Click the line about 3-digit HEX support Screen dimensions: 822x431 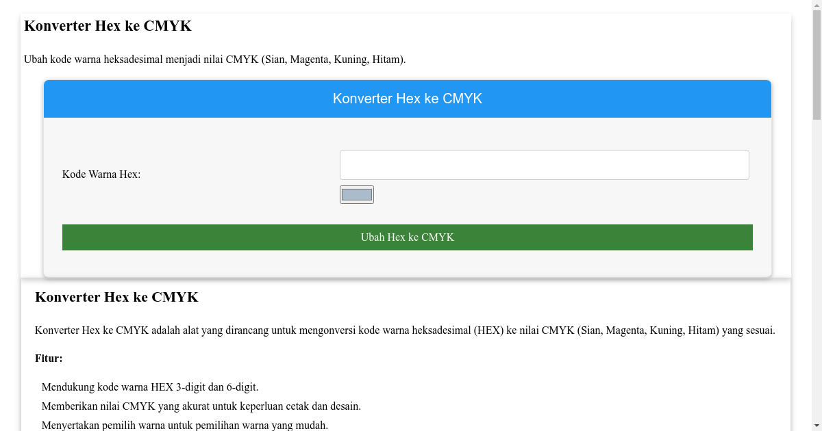[x=151, y=387]
